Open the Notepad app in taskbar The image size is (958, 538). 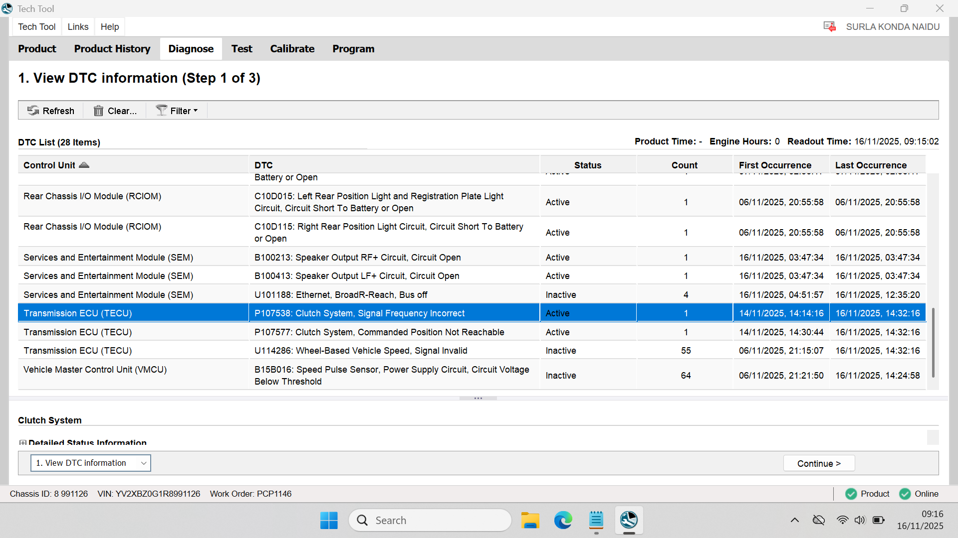point(596,520)
